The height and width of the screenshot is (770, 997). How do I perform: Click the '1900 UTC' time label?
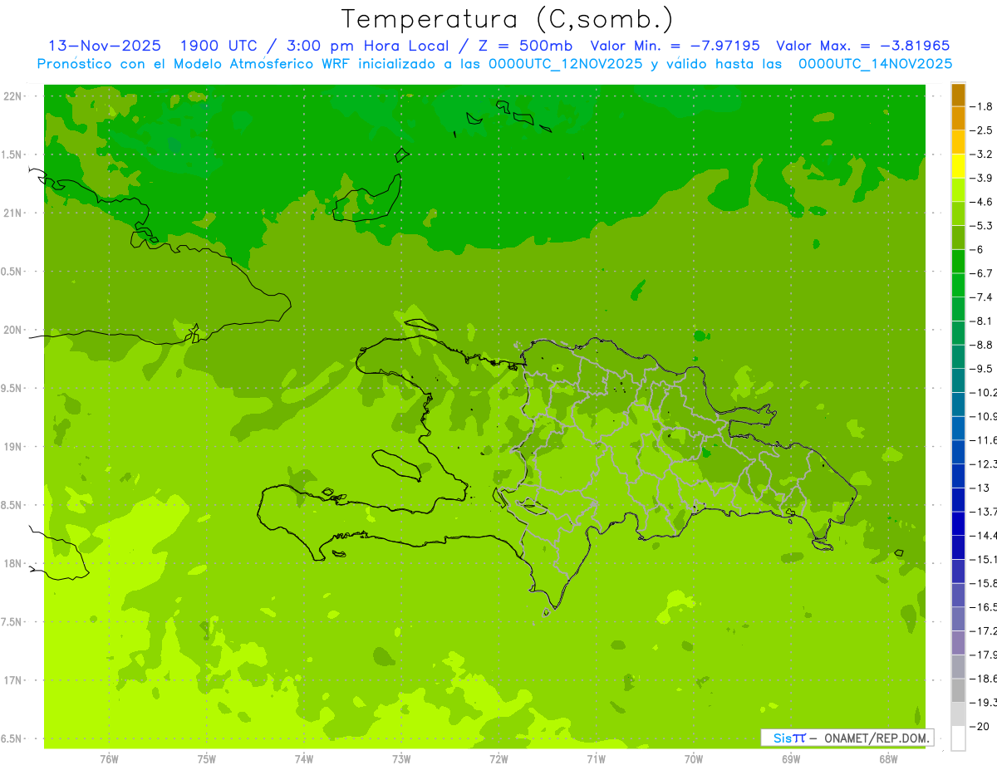coord(218,46)
